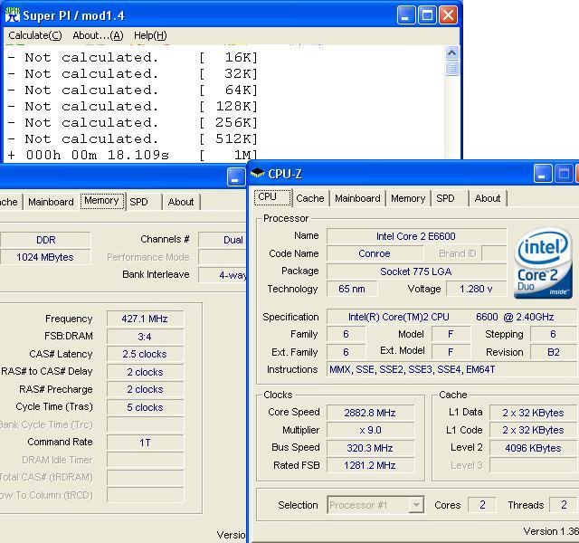579x543 pixels.
Task: Click the '320.3 MHz' bus speed value
Action: pos(370,448)
